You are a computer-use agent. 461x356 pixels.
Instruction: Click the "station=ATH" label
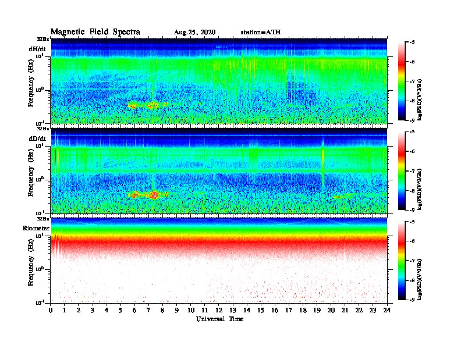pos(261,32)
